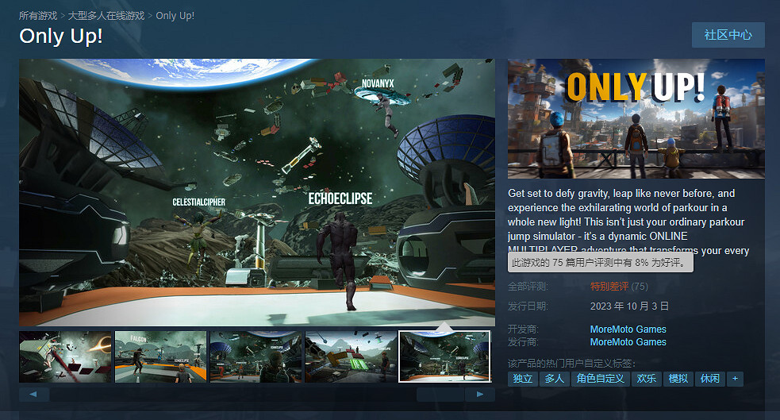Click the Only Up! breadcrumb link

click(x=175, y=16)
